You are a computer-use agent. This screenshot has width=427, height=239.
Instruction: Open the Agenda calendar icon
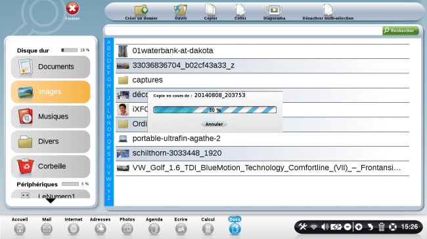[154, 229]
